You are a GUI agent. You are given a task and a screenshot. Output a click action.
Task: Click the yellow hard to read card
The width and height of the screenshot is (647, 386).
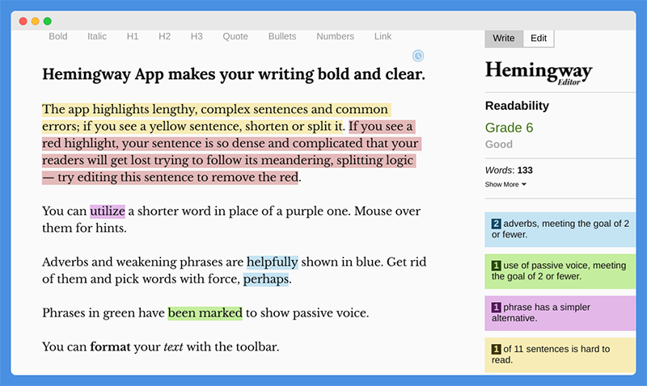click(x=560, y=355)
